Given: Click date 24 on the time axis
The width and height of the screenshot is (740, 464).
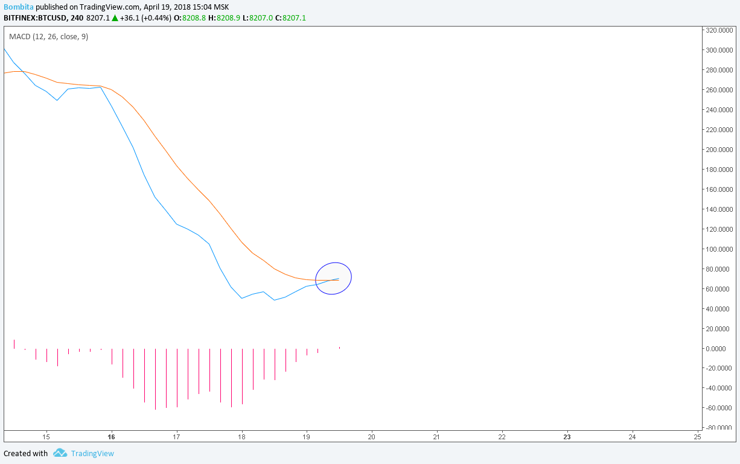Looking at the screenshot, I should click(632, 436).
